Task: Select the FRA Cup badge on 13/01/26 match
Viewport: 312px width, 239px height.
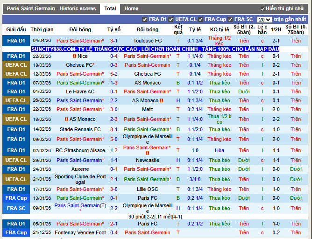Action: coord(16,198)
